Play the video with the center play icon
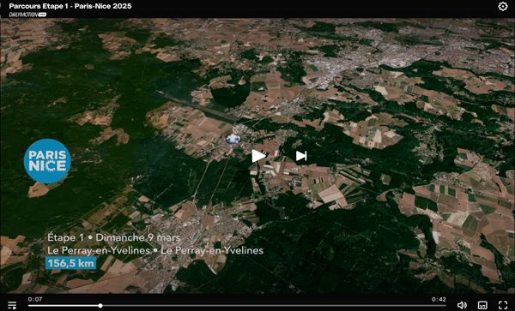515x311 pixels. (258, 156)
